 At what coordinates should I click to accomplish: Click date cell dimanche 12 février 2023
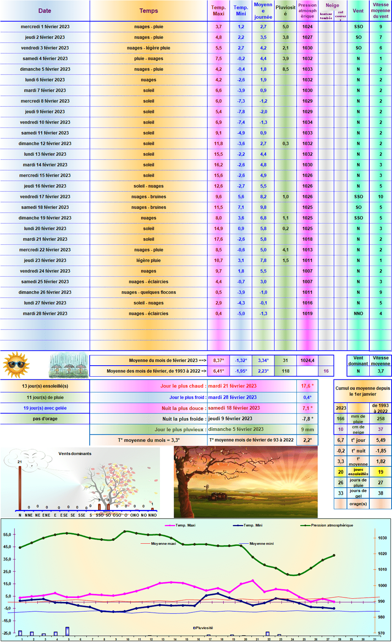(45, 144)
